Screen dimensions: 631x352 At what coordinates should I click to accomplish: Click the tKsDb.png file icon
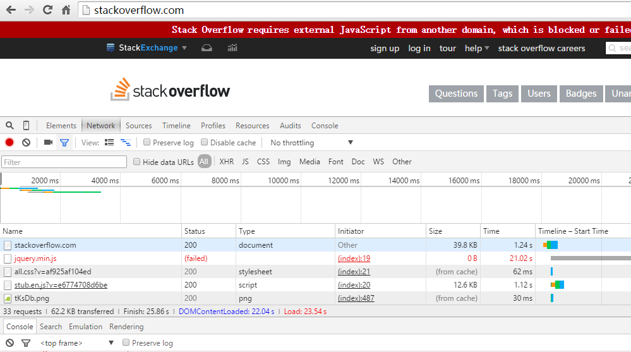(8, 298)
